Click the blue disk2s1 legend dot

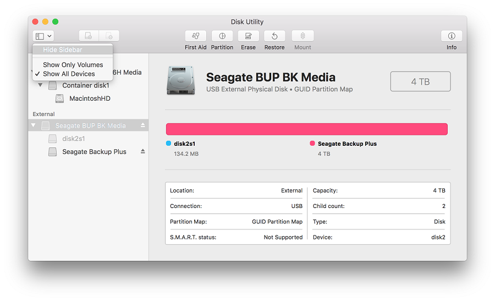click(169, 144)
